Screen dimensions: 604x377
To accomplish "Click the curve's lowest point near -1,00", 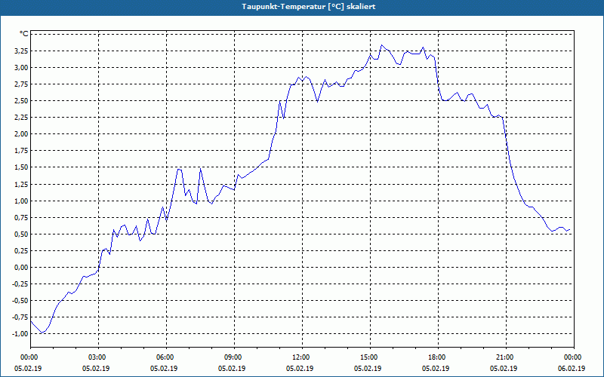I will pos(42,333).
